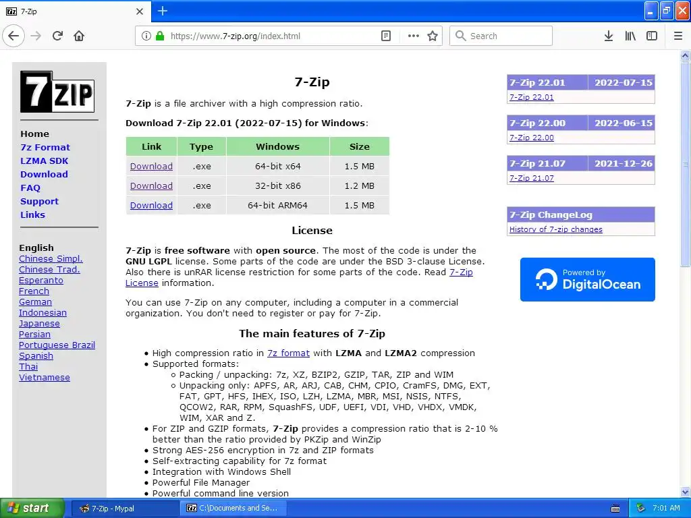691x518 pixels.
Task: Open a new tab with plus icon
Action: pyautogui.click(x=163, y=11)
